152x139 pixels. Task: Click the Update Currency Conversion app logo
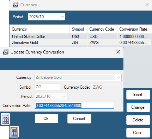[x=6, y=52]
